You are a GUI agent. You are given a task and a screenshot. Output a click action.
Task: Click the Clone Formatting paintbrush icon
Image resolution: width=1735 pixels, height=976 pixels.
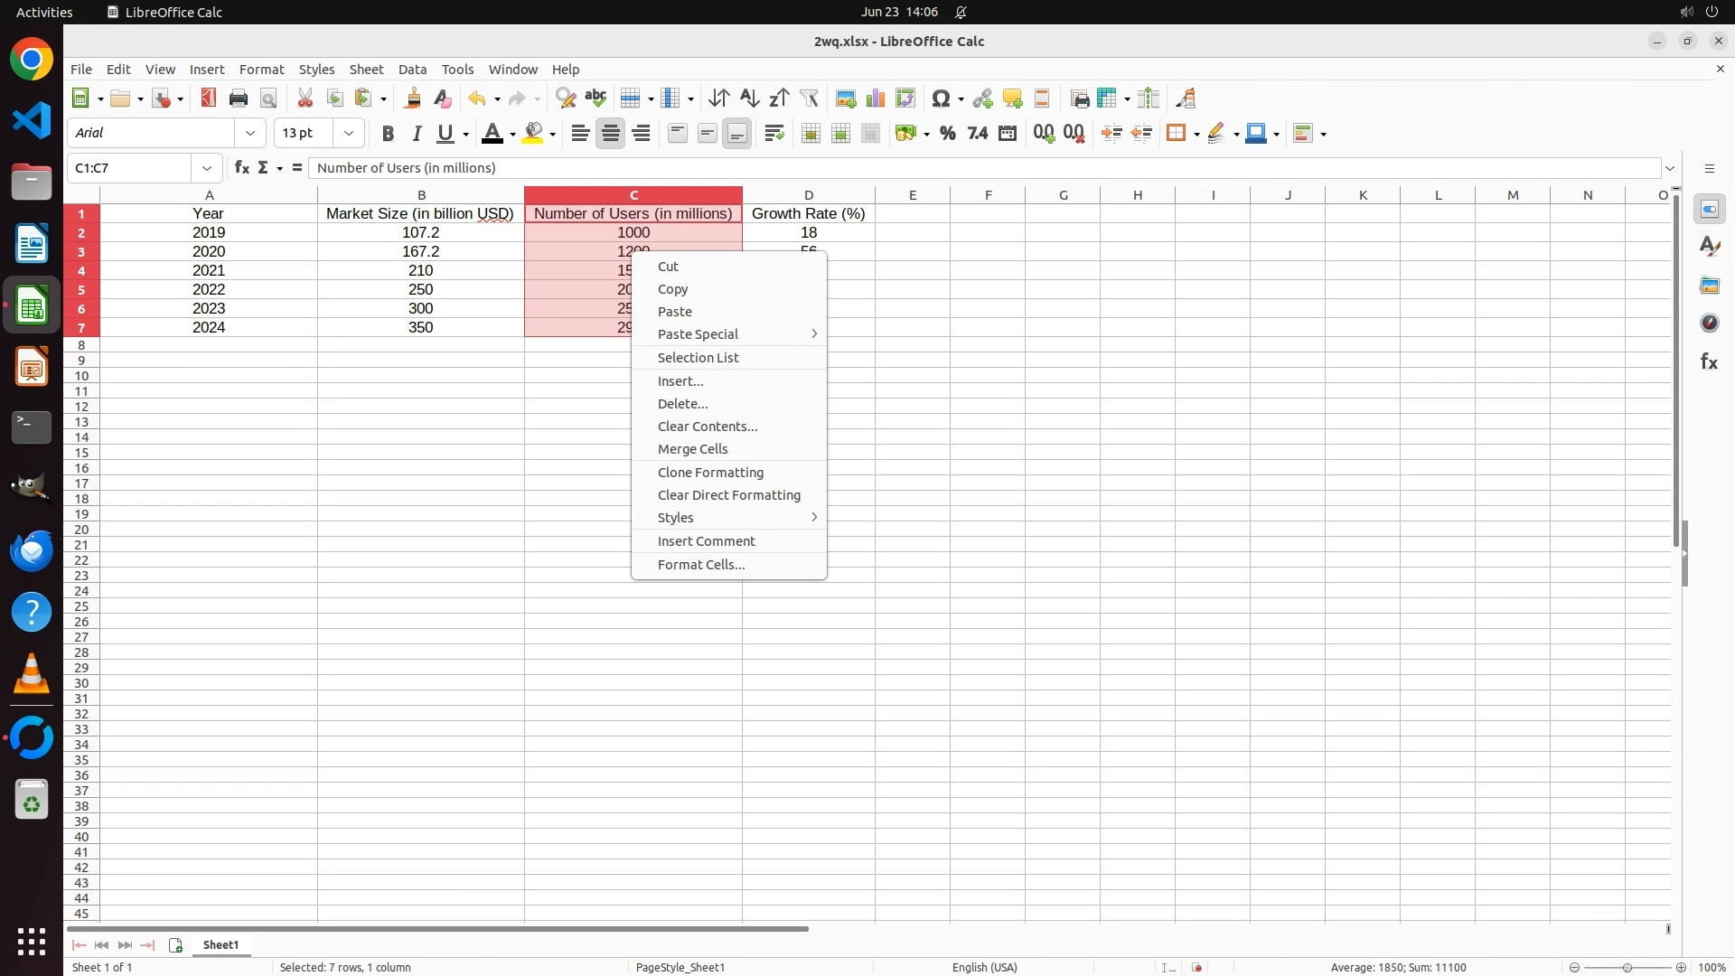click(412, 99)
